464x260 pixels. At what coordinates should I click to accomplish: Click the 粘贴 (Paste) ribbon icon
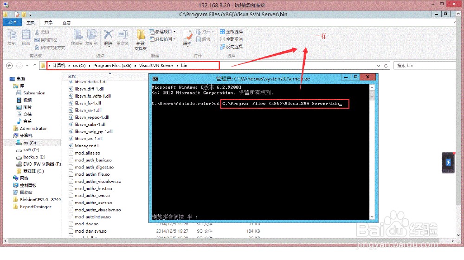(26, 37)
